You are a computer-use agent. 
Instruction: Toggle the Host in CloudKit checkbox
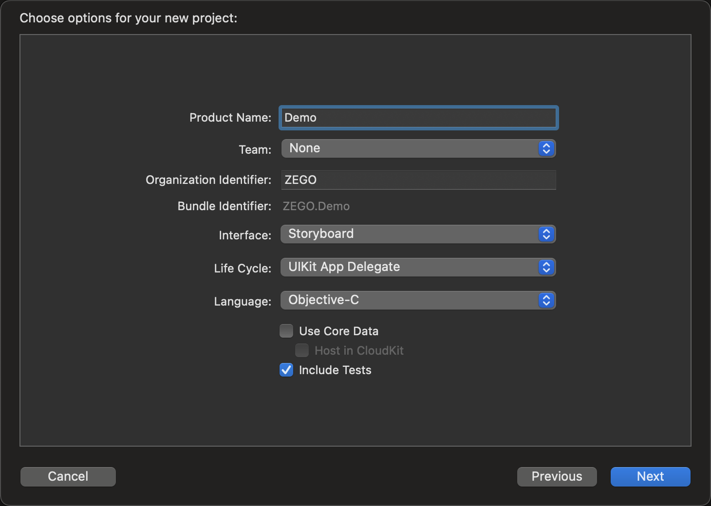pos(302,350)
